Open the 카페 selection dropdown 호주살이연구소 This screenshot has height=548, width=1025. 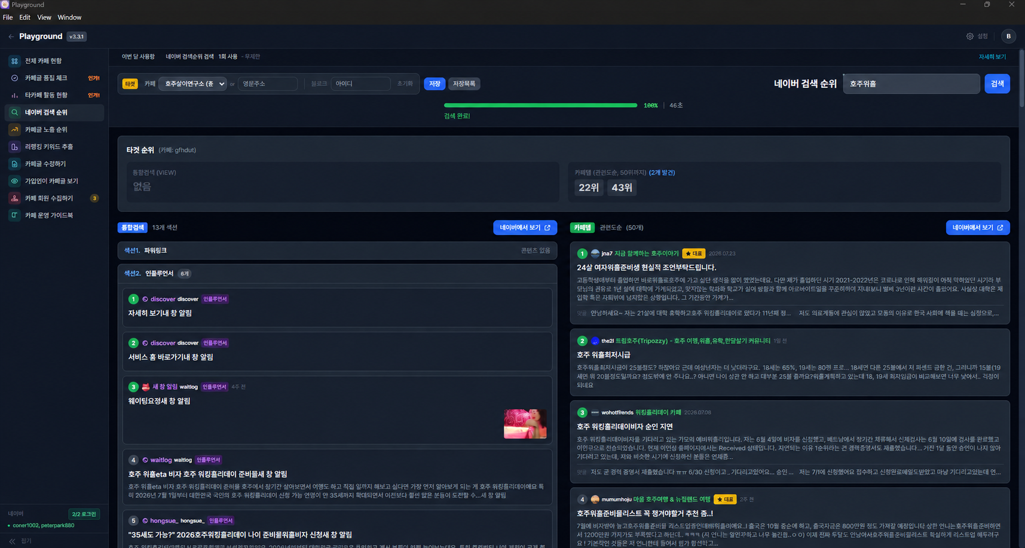(192, 84)
